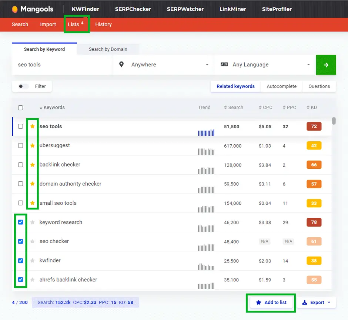Uncheck the seo checker checkbox
This screenshot has width=348, height=320.
20,241
